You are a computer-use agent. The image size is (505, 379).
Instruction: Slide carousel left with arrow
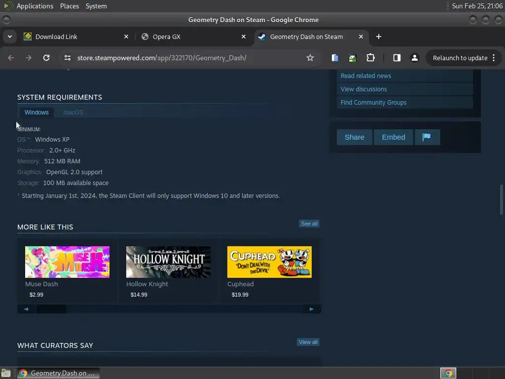coord(26,309)
